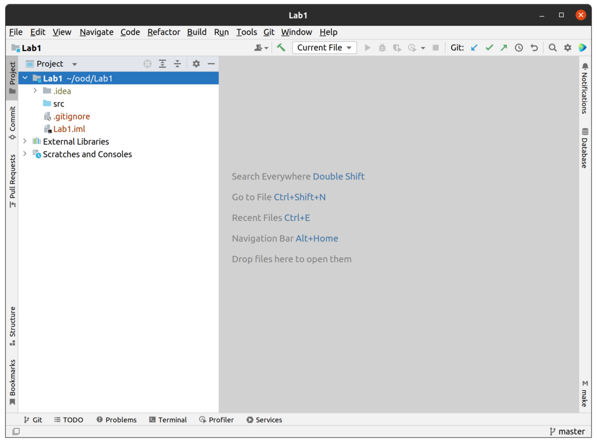Open Git Show History clock icon
This screenshot has width=597, height=443.
point(519,48)
